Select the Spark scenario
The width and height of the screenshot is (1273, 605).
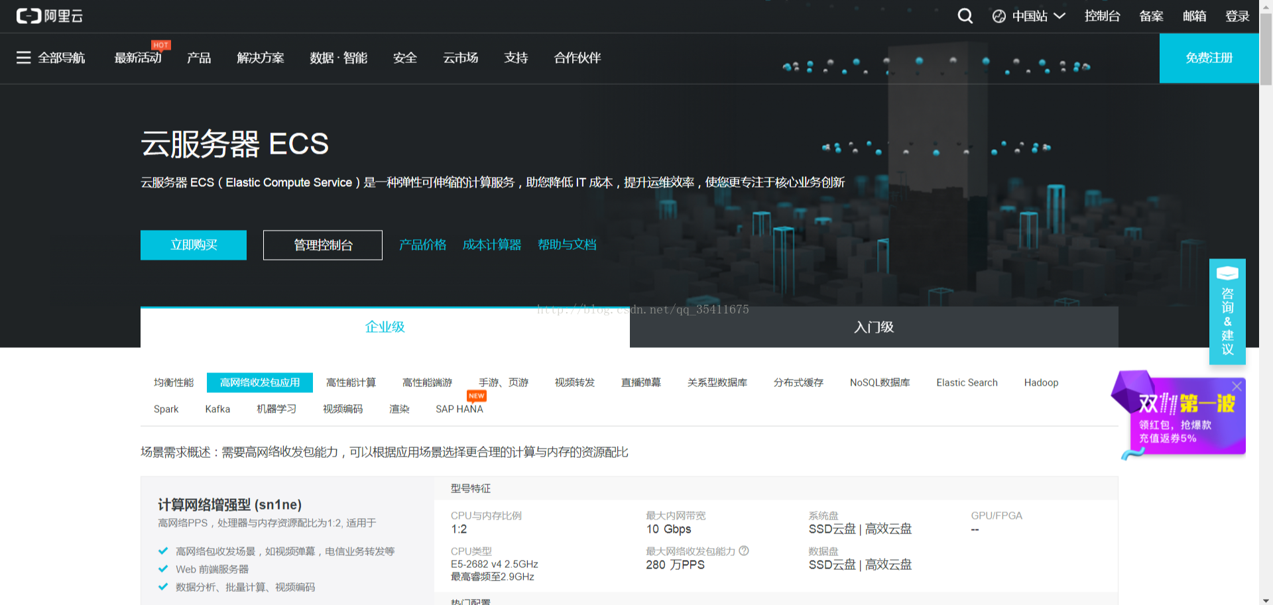[166, 409]
